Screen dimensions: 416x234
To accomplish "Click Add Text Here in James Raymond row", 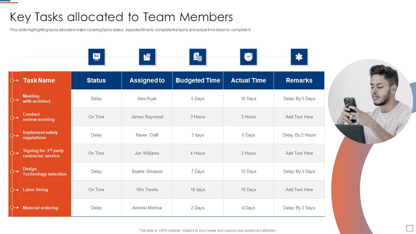I will (x=299, y=117).
